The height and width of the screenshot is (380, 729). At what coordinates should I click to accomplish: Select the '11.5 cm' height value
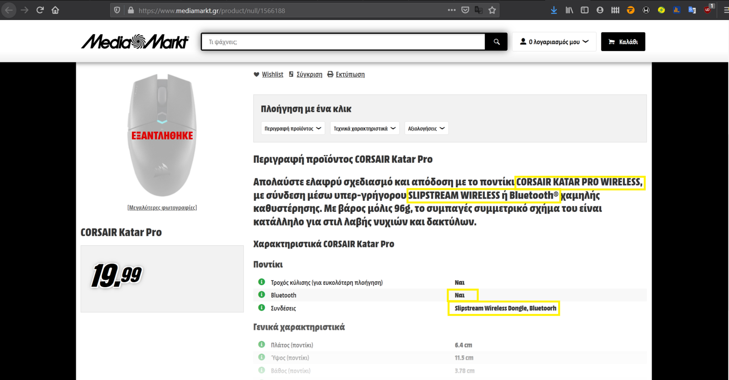[x=464, y=358]
